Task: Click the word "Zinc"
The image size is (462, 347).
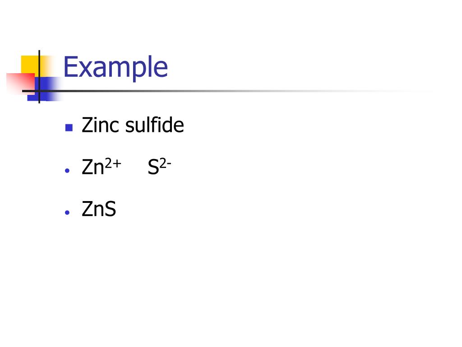Action: (101, 125)
